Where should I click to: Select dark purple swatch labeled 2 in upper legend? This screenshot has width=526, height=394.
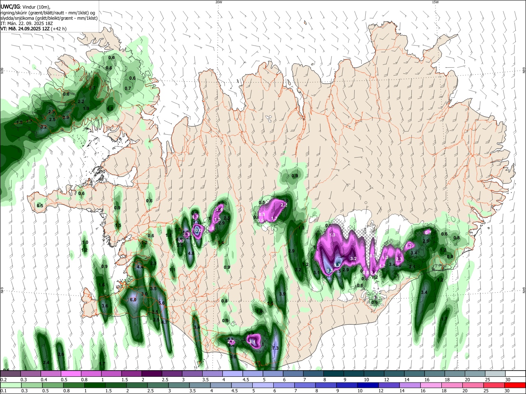point(152,374)
